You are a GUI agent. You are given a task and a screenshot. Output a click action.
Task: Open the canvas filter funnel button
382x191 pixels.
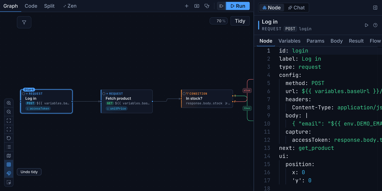[x=24, y=22]
